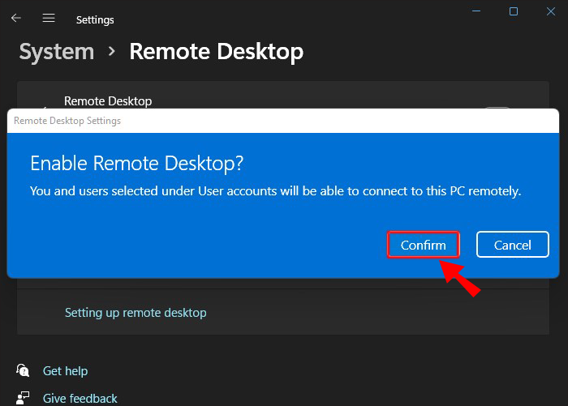The image size is (568, 406).
Task: Go back using the back arrow
Action: point(16,18)
